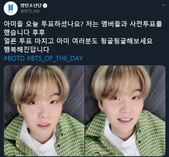Click the tweet line 했습니다 후후
Screen dimensions: 169x157
point(24,33)
